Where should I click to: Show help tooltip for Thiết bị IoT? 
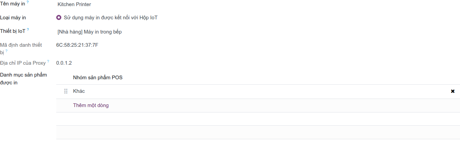click(x=28, y=30)
